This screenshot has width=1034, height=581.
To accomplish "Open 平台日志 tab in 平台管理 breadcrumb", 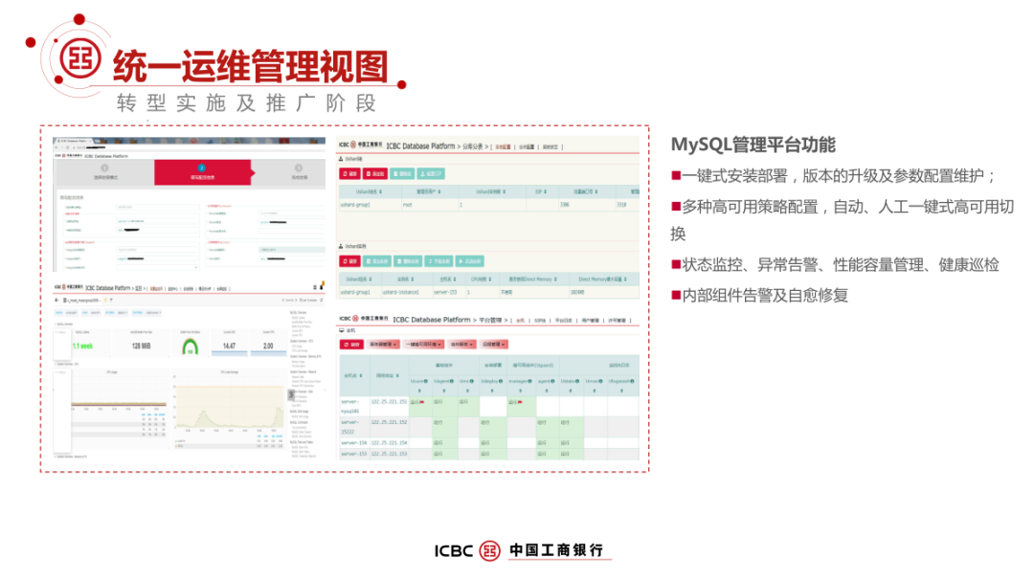I will pos(564,321).
